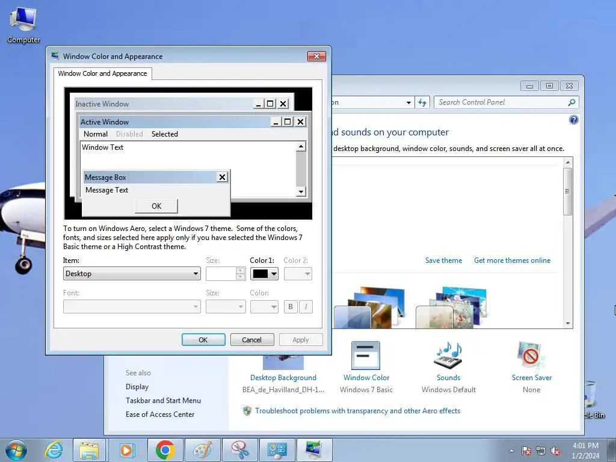616x462 pixels.
Task: Open Window Color icon in Personalization
Action: click(366, 355)
